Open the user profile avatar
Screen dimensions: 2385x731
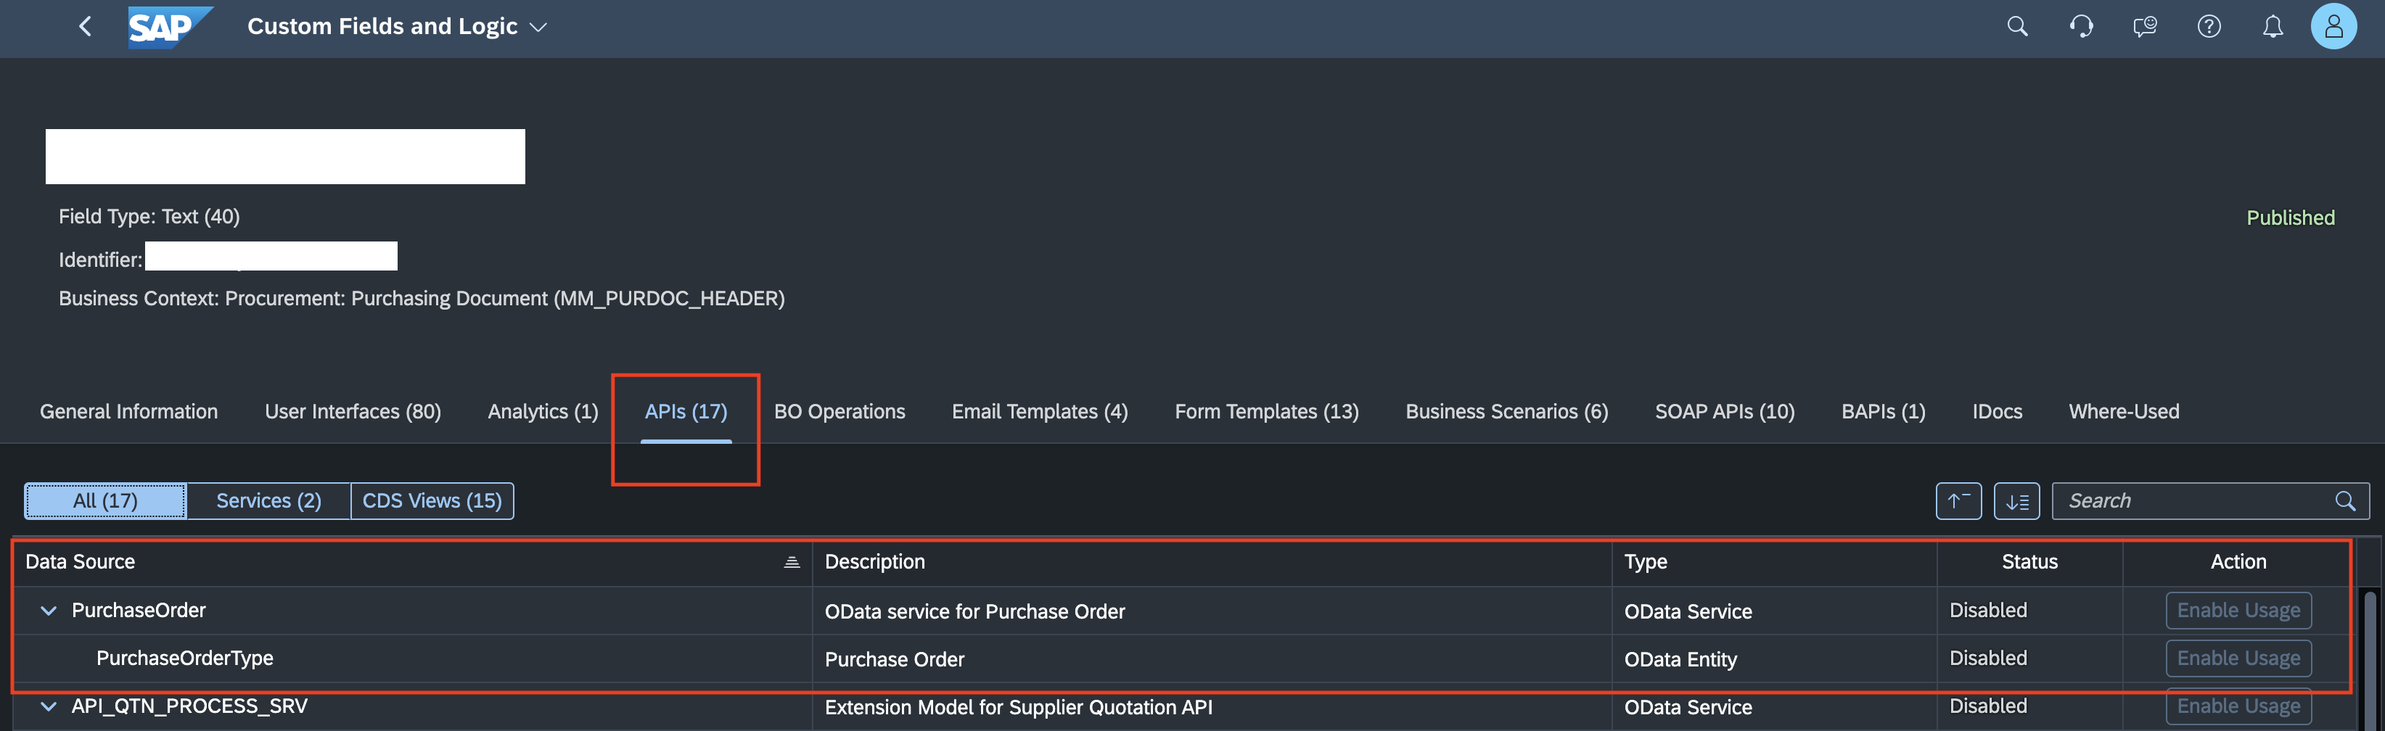click(2333, 26)
